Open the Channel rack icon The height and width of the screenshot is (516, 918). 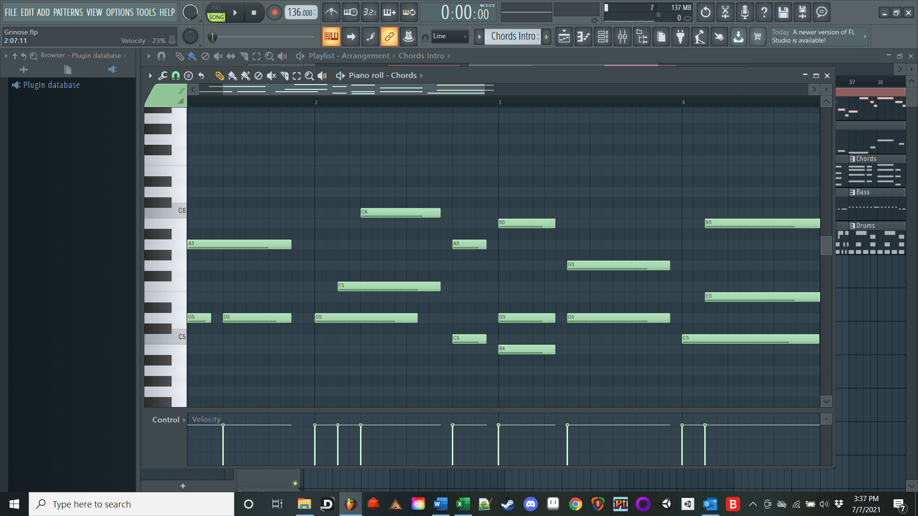(x=603, y=37)
